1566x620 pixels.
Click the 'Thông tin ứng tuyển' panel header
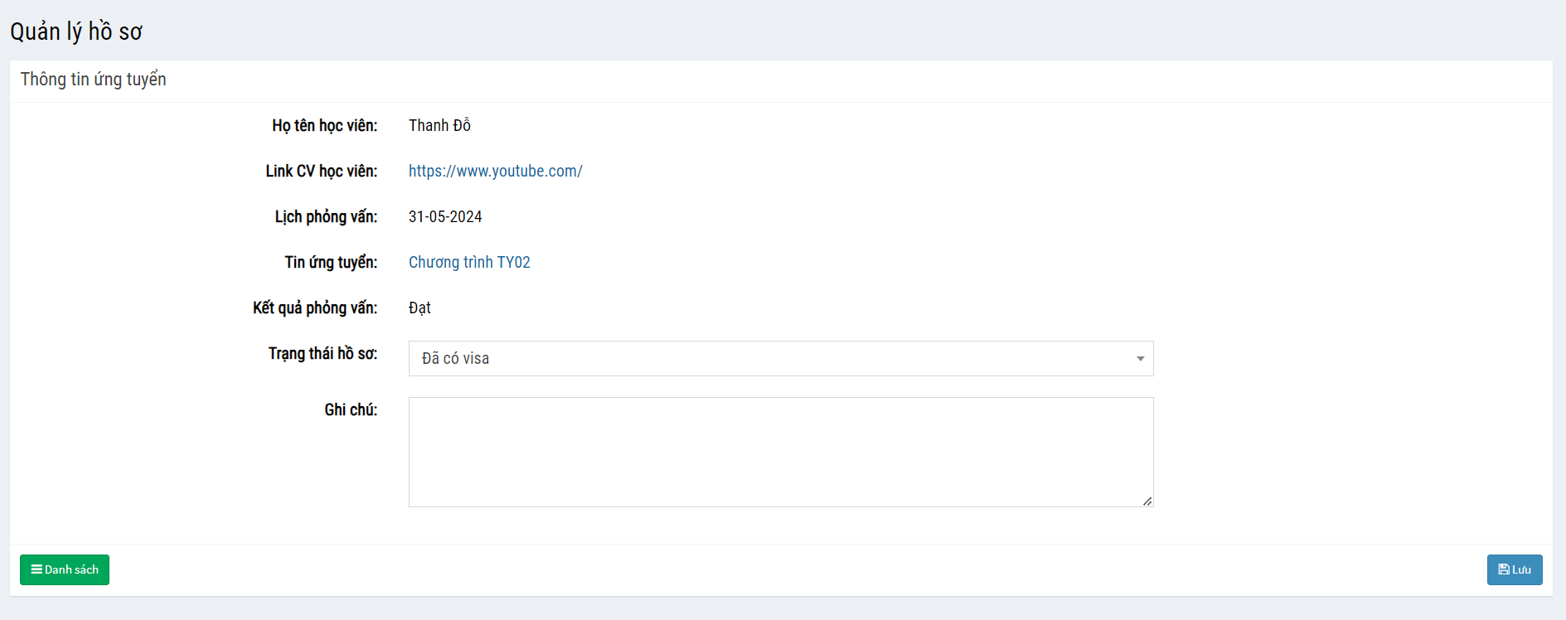pyautogui.click(x=94, y=80)
